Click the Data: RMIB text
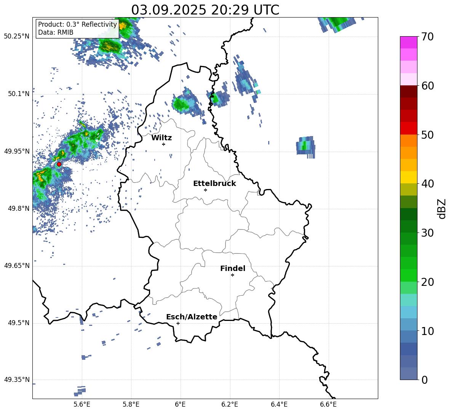Screen dimensions: 451x412 pos(56,32)
